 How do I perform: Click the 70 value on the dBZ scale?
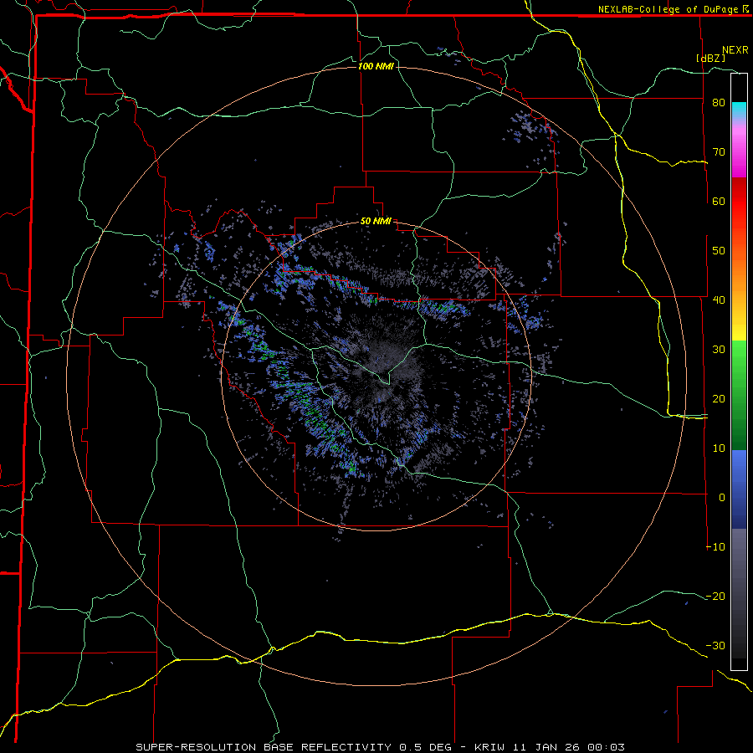pos(719,152)
